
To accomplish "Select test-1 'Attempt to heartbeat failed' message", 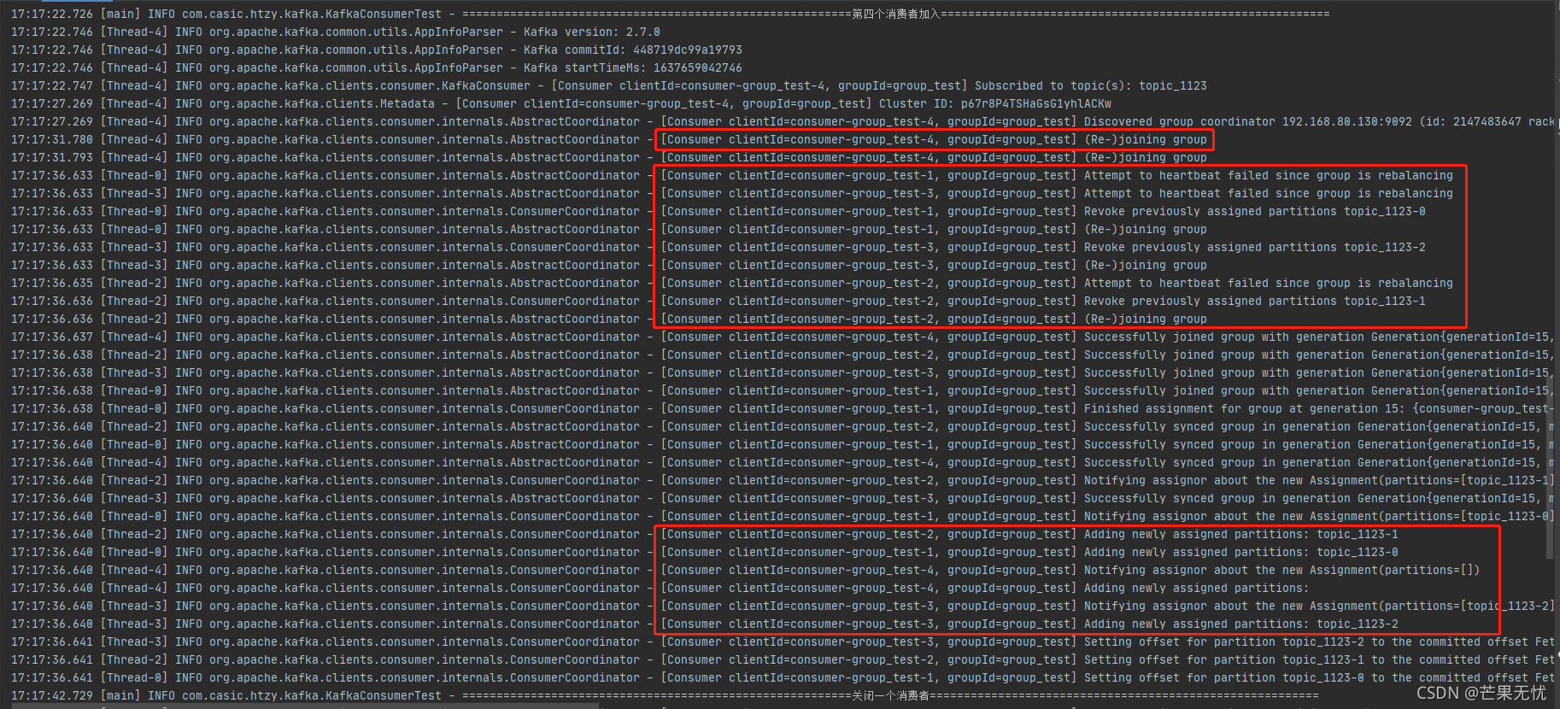I will (1269, 175).
